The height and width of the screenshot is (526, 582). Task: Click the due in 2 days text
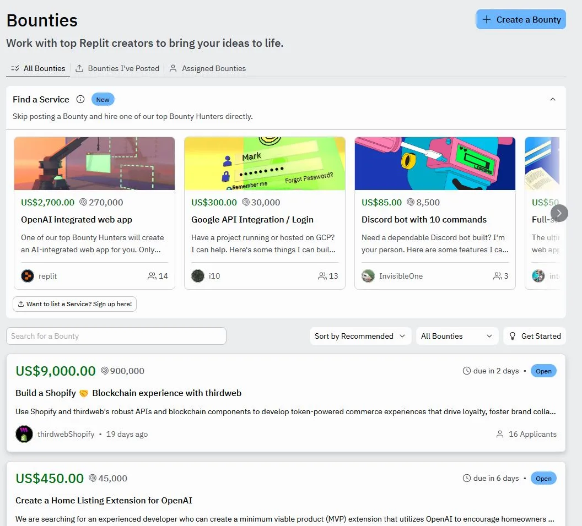pos(496,371)
